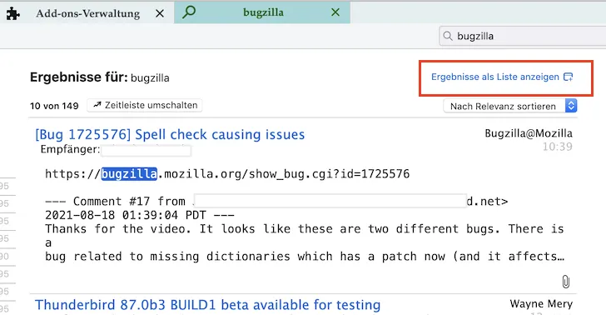This screenshot has width=606, height=315.
Task: Switch to the Add-ons-Verwaltung tab
Action: coord(87,13)
